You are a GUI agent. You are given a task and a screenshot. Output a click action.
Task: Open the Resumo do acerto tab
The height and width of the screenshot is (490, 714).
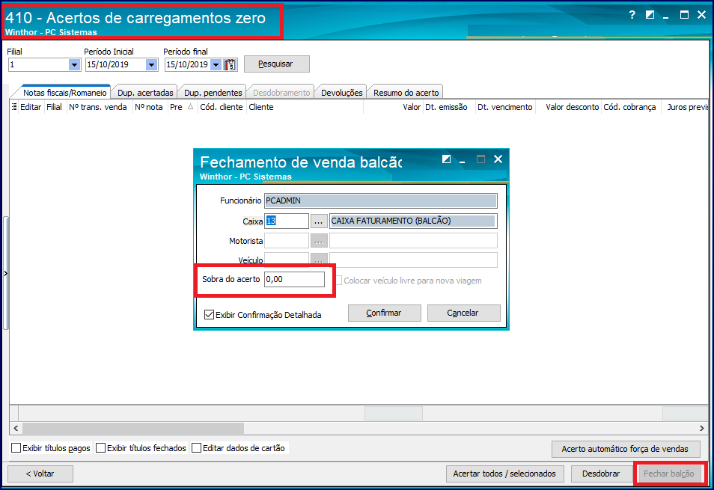tap(406, 92)
